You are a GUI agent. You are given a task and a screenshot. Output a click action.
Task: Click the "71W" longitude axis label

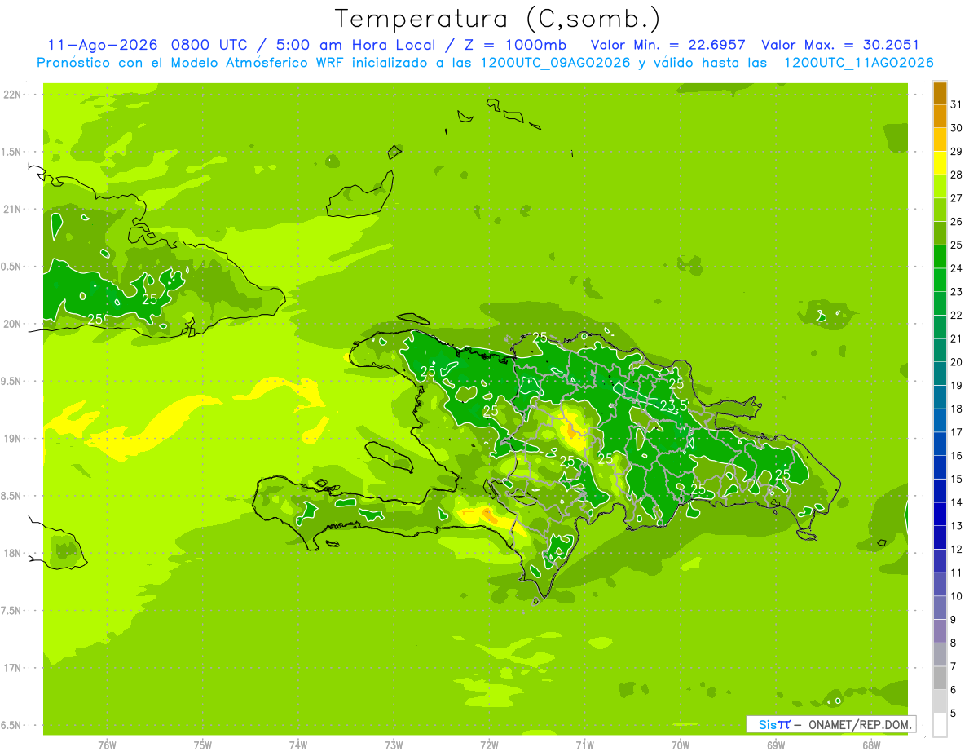584,745
